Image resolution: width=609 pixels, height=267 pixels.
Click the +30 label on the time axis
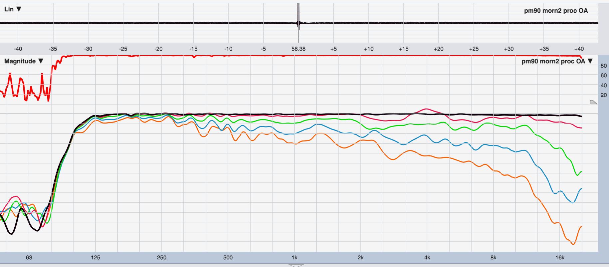click(x=508, y=49)
